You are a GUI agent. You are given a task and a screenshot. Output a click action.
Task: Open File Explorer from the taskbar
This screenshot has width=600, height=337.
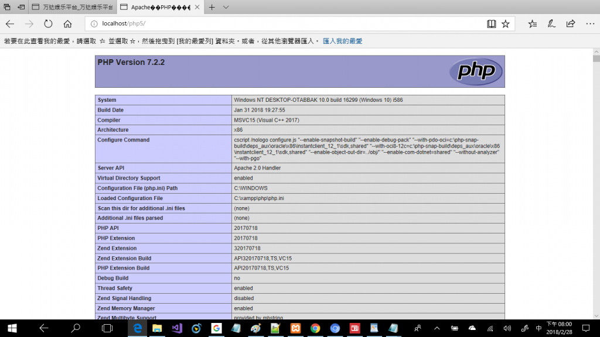click(157, 328)
